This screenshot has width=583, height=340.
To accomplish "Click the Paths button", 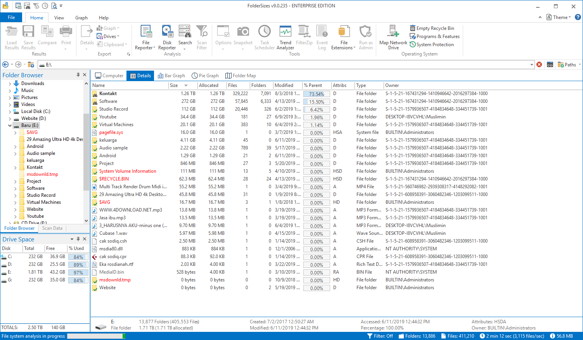I will click(x=569, y=65).
